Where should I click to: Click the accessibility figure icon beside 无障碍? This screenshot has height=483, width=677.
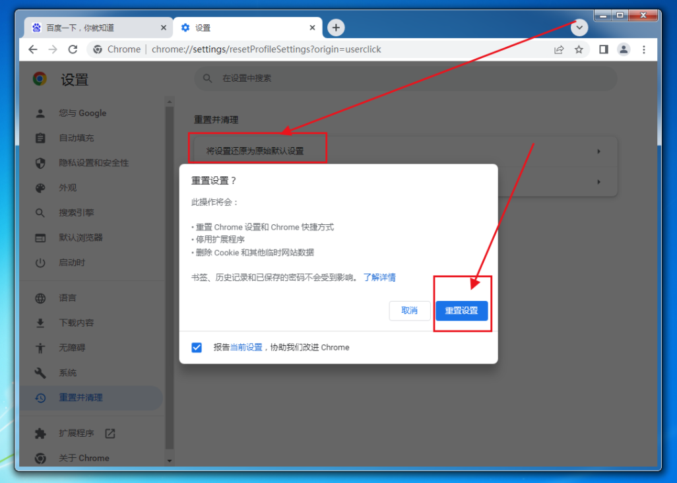(x=40, y=348)
